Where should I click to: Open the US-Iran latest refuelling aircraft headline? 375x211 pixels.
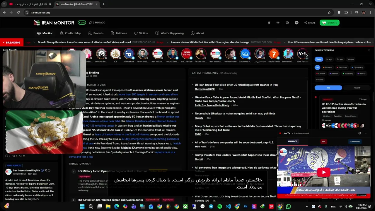[236, 85]
